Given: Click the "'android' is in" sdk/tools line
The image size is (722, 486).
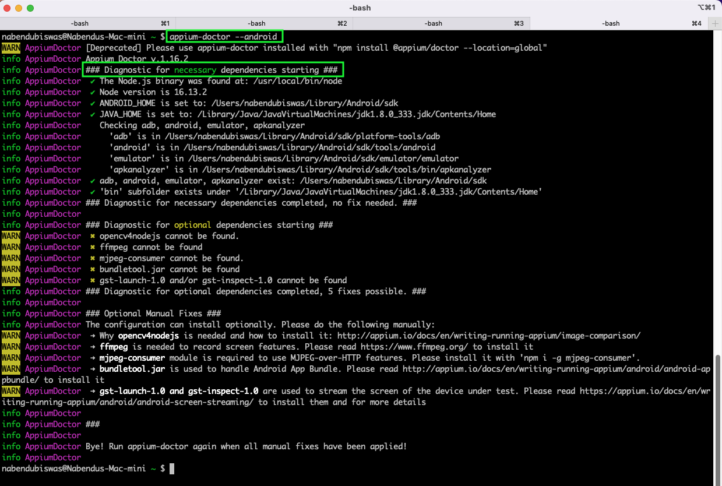Looking at the screenshot, I should click(272, 147).
